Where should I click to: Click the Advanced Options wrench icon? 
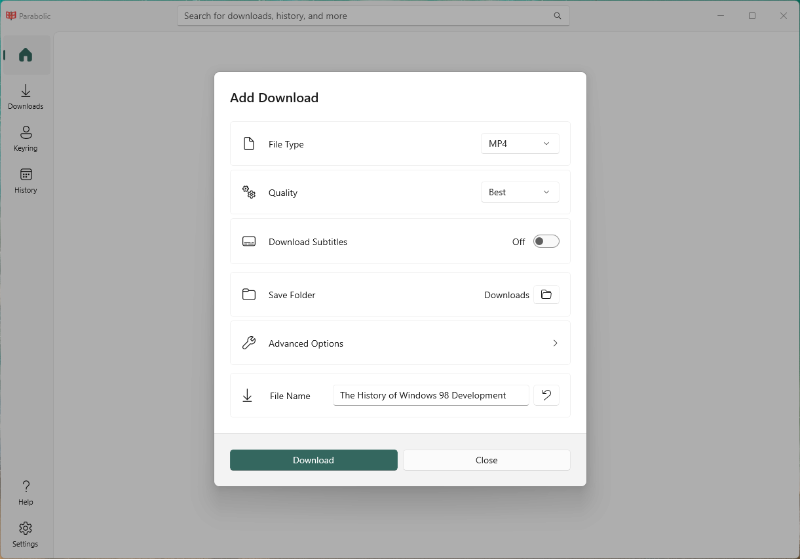(x=249, y=343)
